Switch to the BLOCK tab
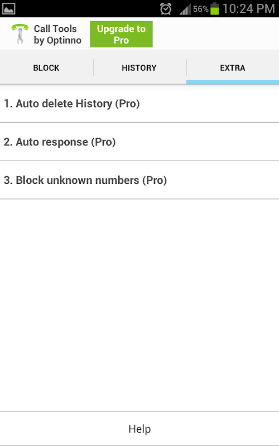279x446 pixels. pyautogui.click(x=46, y=68)
